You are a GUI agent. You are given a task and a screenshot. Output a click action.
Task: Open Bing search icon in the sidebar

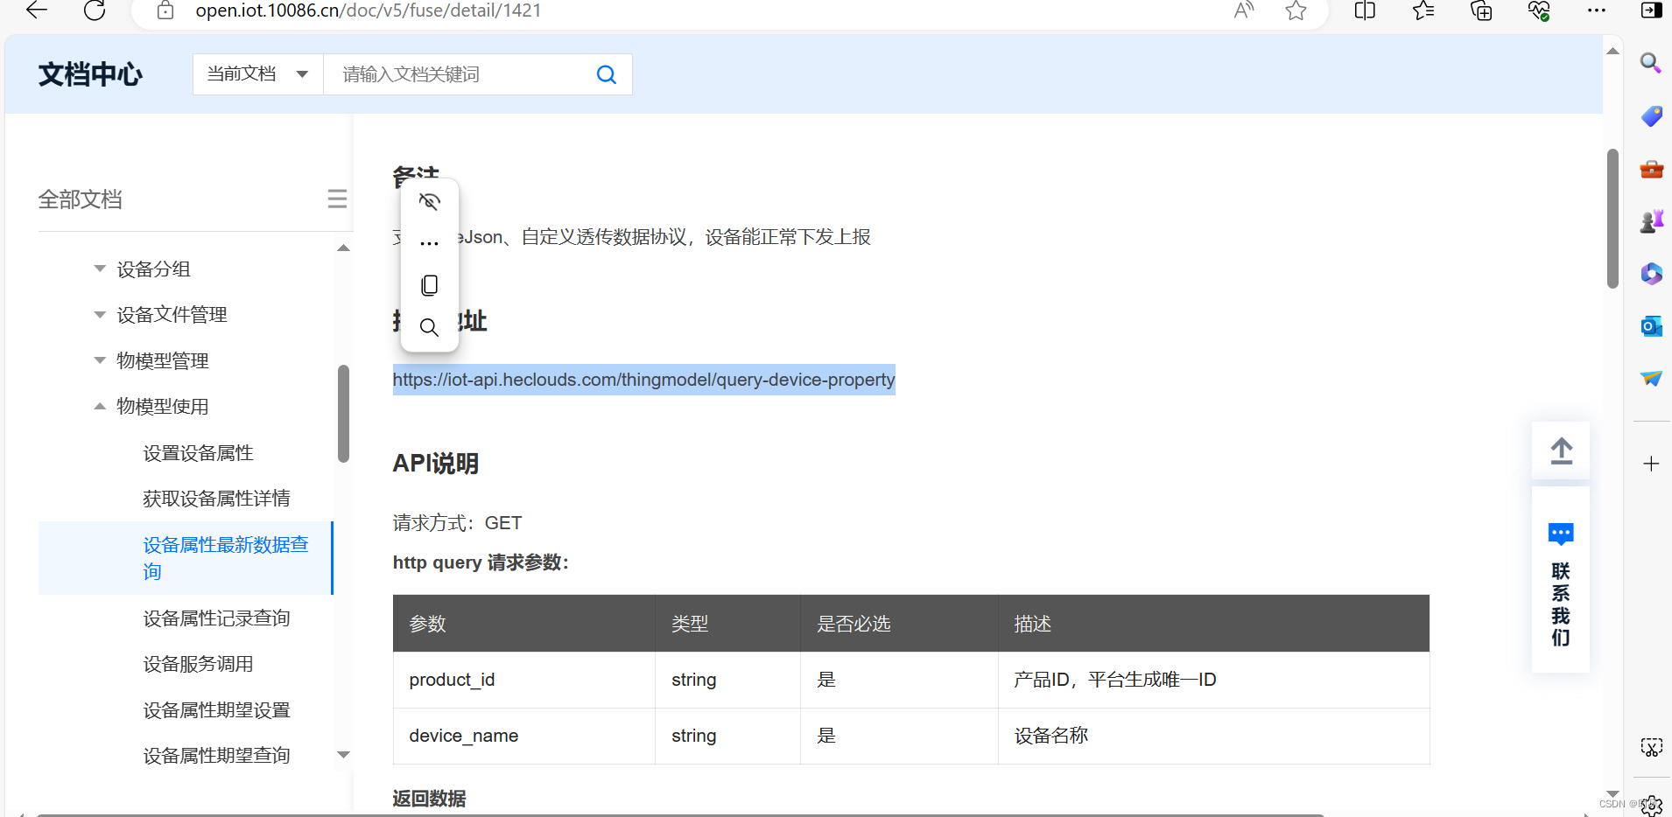(1651, 63)
